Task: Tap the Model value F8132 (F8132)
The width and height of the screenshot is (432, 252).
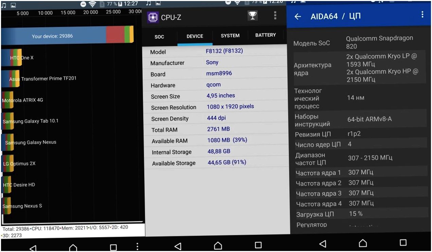Action: click(224, 51)
